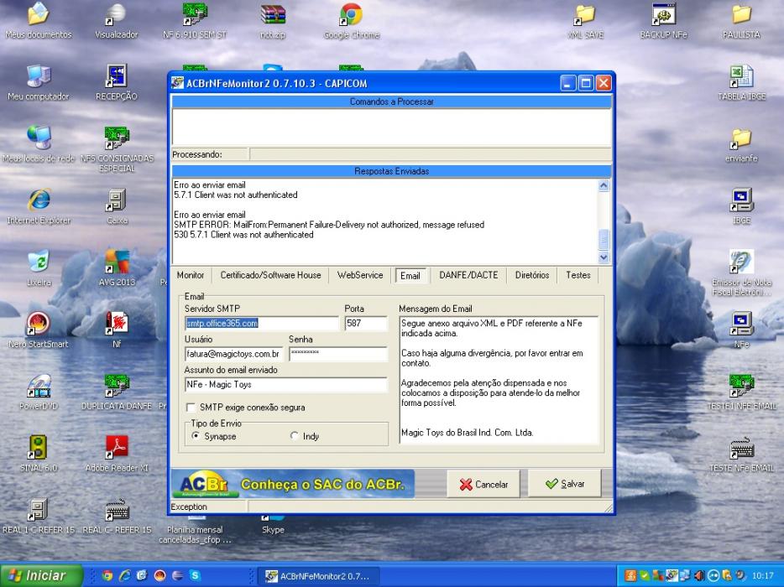This screenshot has width=784, height=587.
Task: Open the AVG 2013 desktop icon
Action: click(x=117, y=268)
